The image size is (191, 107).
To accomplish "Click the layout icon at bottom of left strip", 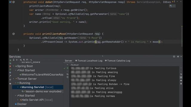I will point(10,84).
